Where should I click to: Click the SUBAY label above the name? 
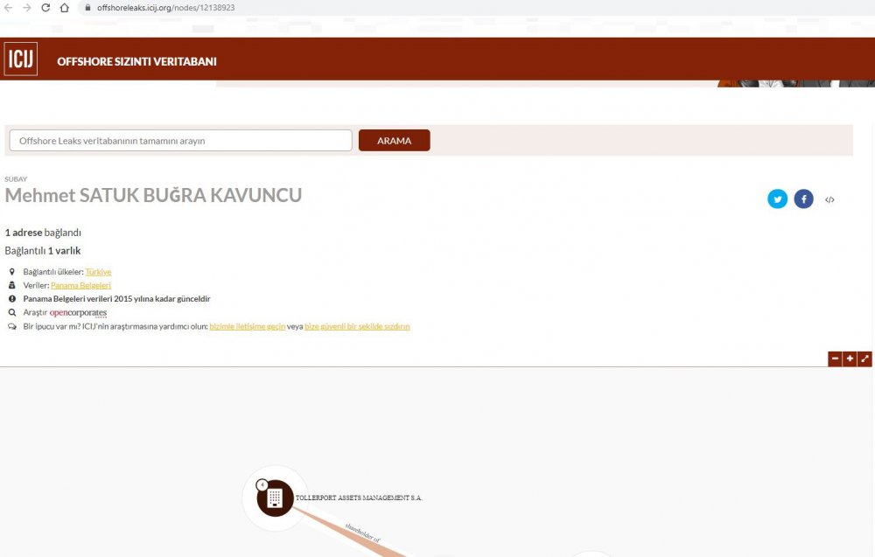pos(16,179)
